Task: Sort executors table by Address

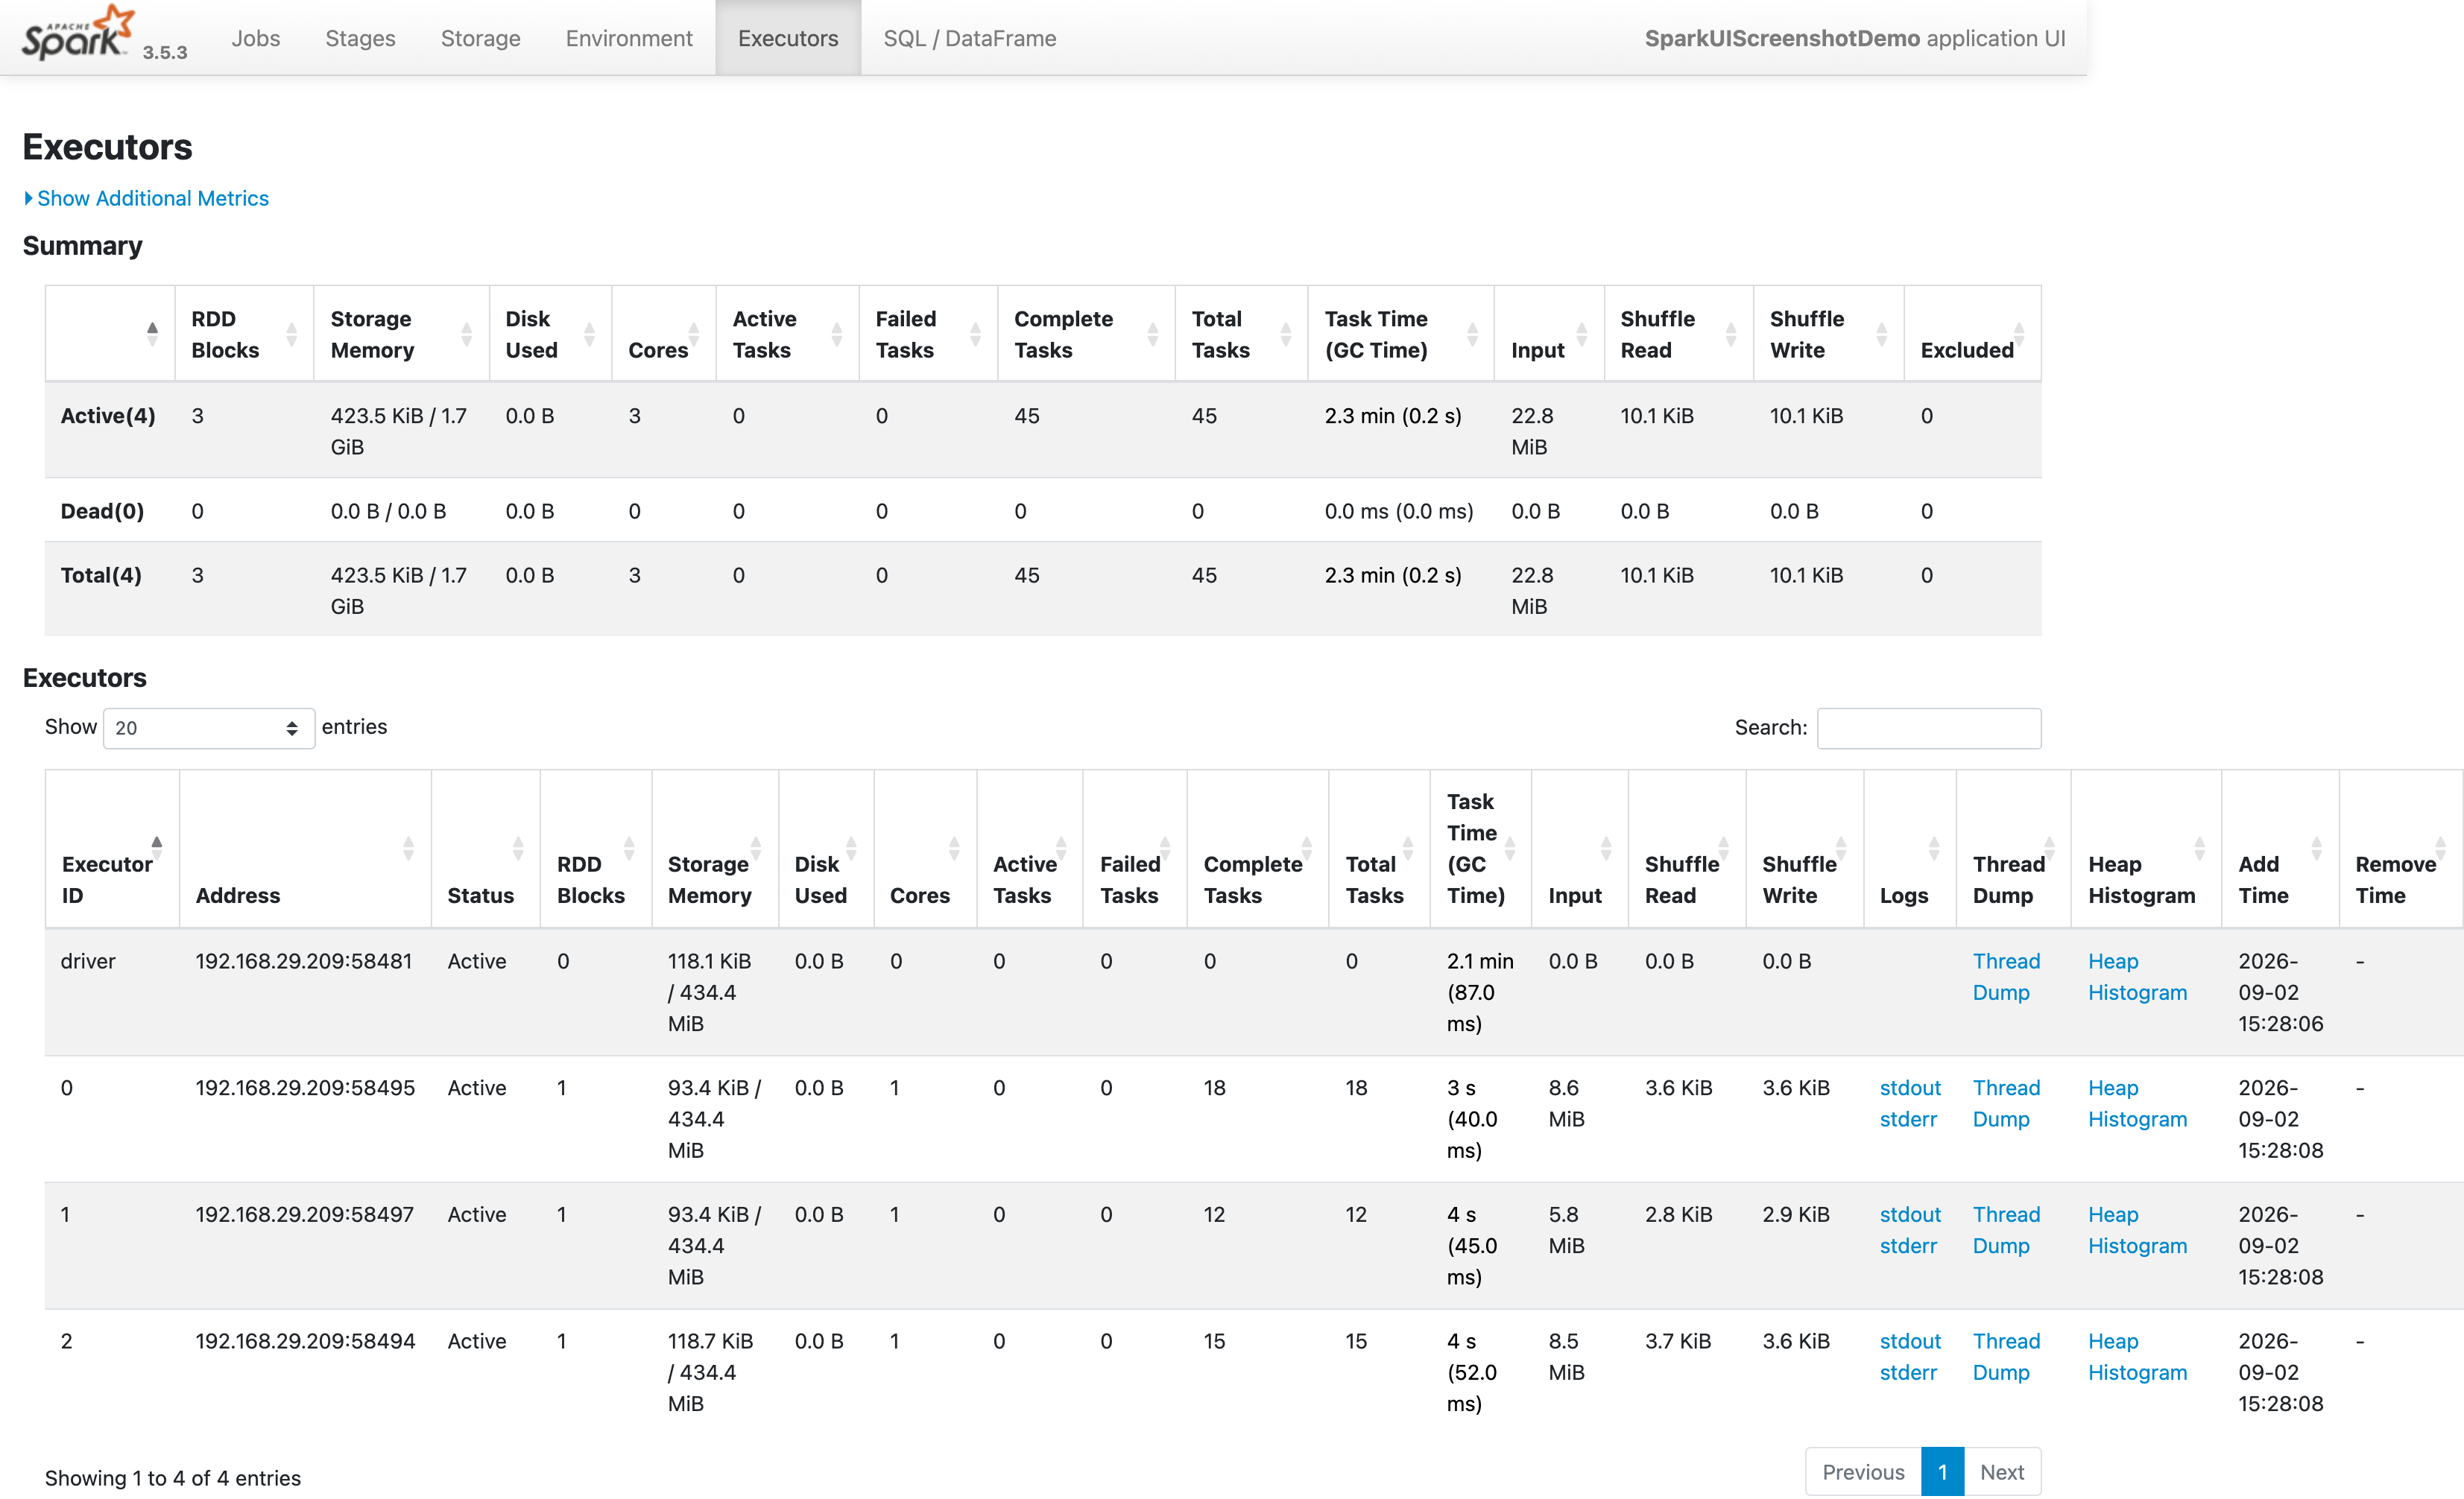Action: [305, 849]
